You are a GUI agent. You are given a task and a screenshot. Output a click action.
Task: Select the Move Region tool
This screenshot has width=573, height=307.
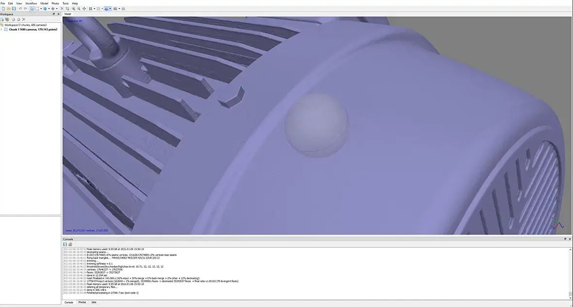click(x=45, y=9)
